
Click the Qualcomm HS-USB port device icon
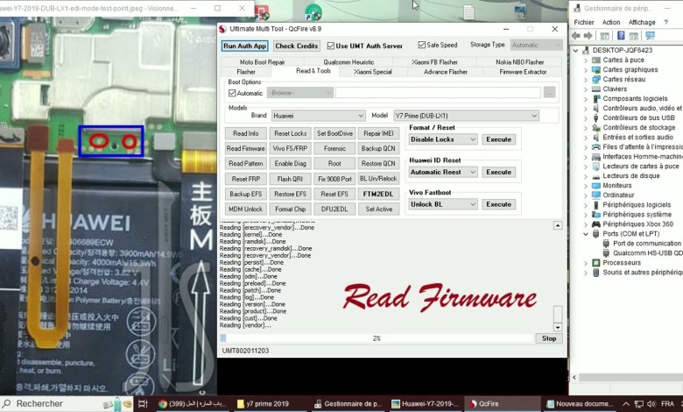tap(606, 252)
